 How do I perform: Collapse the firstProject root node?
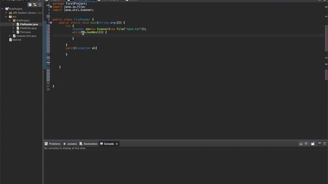pyautogui.click(x=2, y=9)
